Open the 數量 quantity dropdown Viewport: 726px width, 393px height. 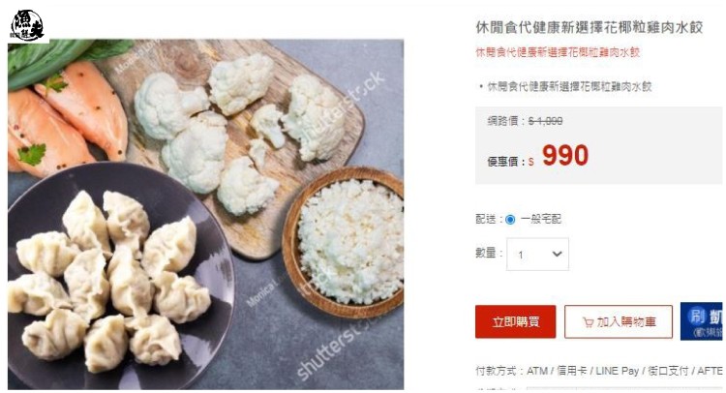[x=537, y=255]
